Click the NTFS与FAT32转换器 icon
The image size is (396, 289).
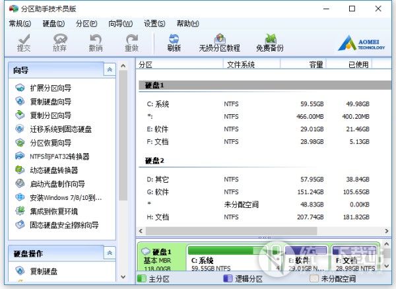click(20, 156)
